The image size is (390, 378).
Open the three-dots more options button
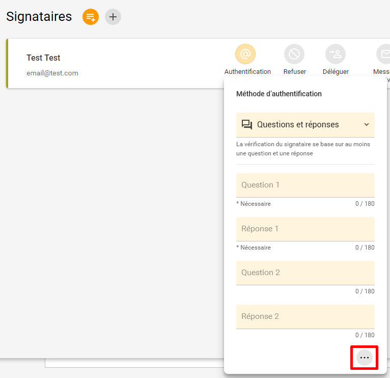pos(365,358)
